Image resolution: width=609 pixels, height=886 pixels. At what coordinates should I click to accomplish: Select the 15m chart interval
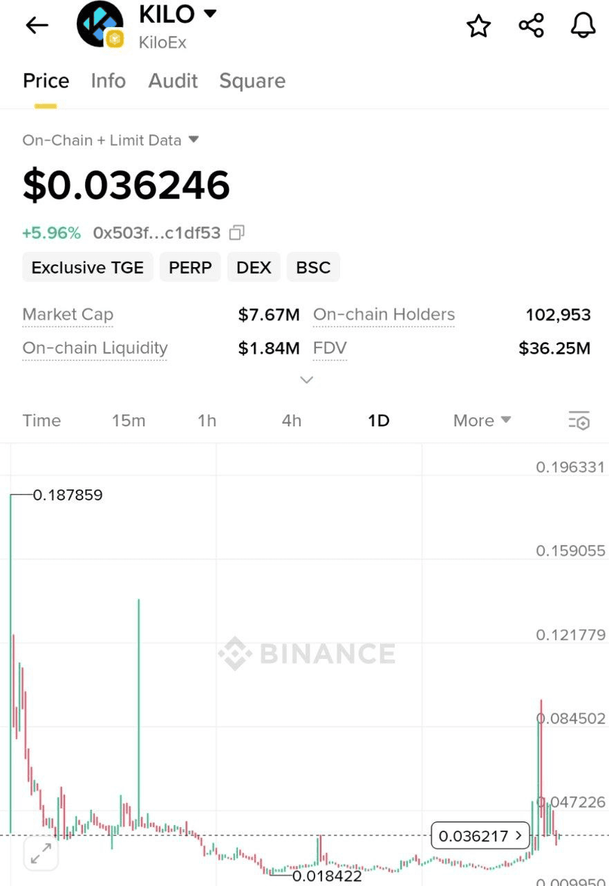tap(129, 420)
